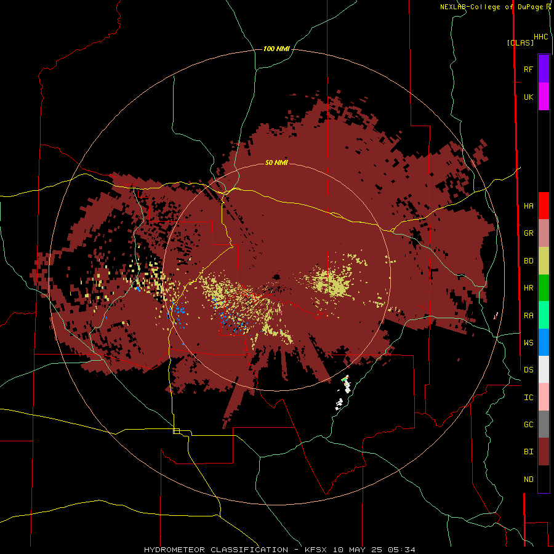Click the 100 NMI range ring label
The height and width of the screenshot is (554, 554).
tap(276, 49)
